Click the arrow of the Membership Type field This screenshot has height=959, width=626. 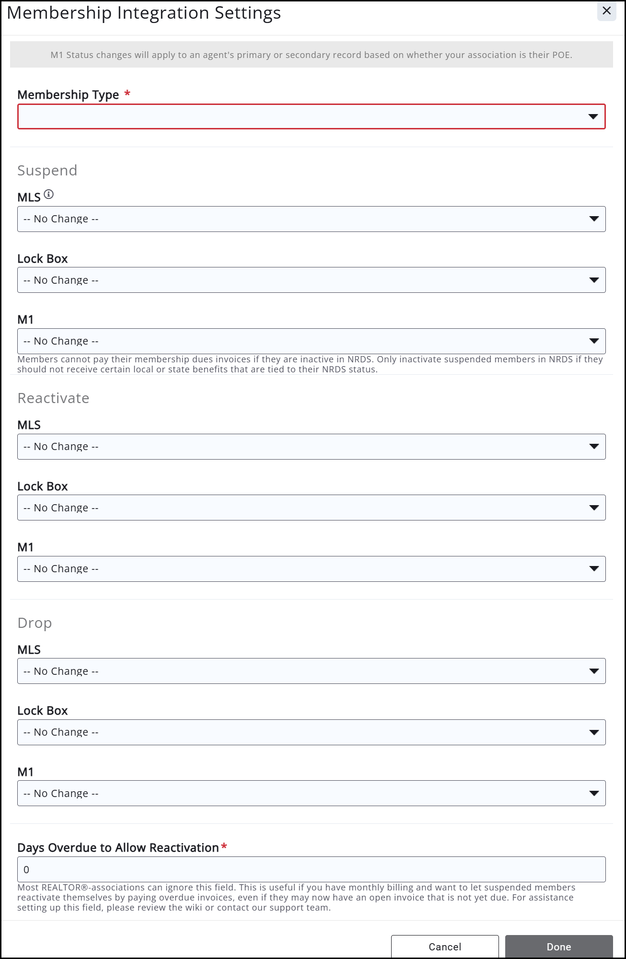[x=593, y=116]
